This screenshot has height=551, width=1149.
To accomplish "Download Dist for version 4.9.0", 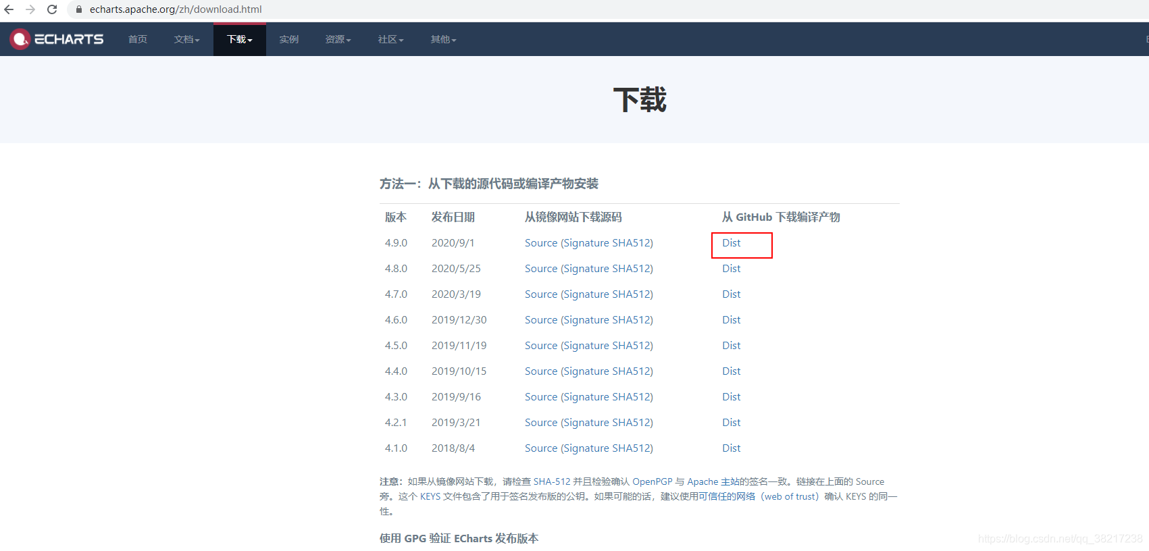I will tap(731, 243).
